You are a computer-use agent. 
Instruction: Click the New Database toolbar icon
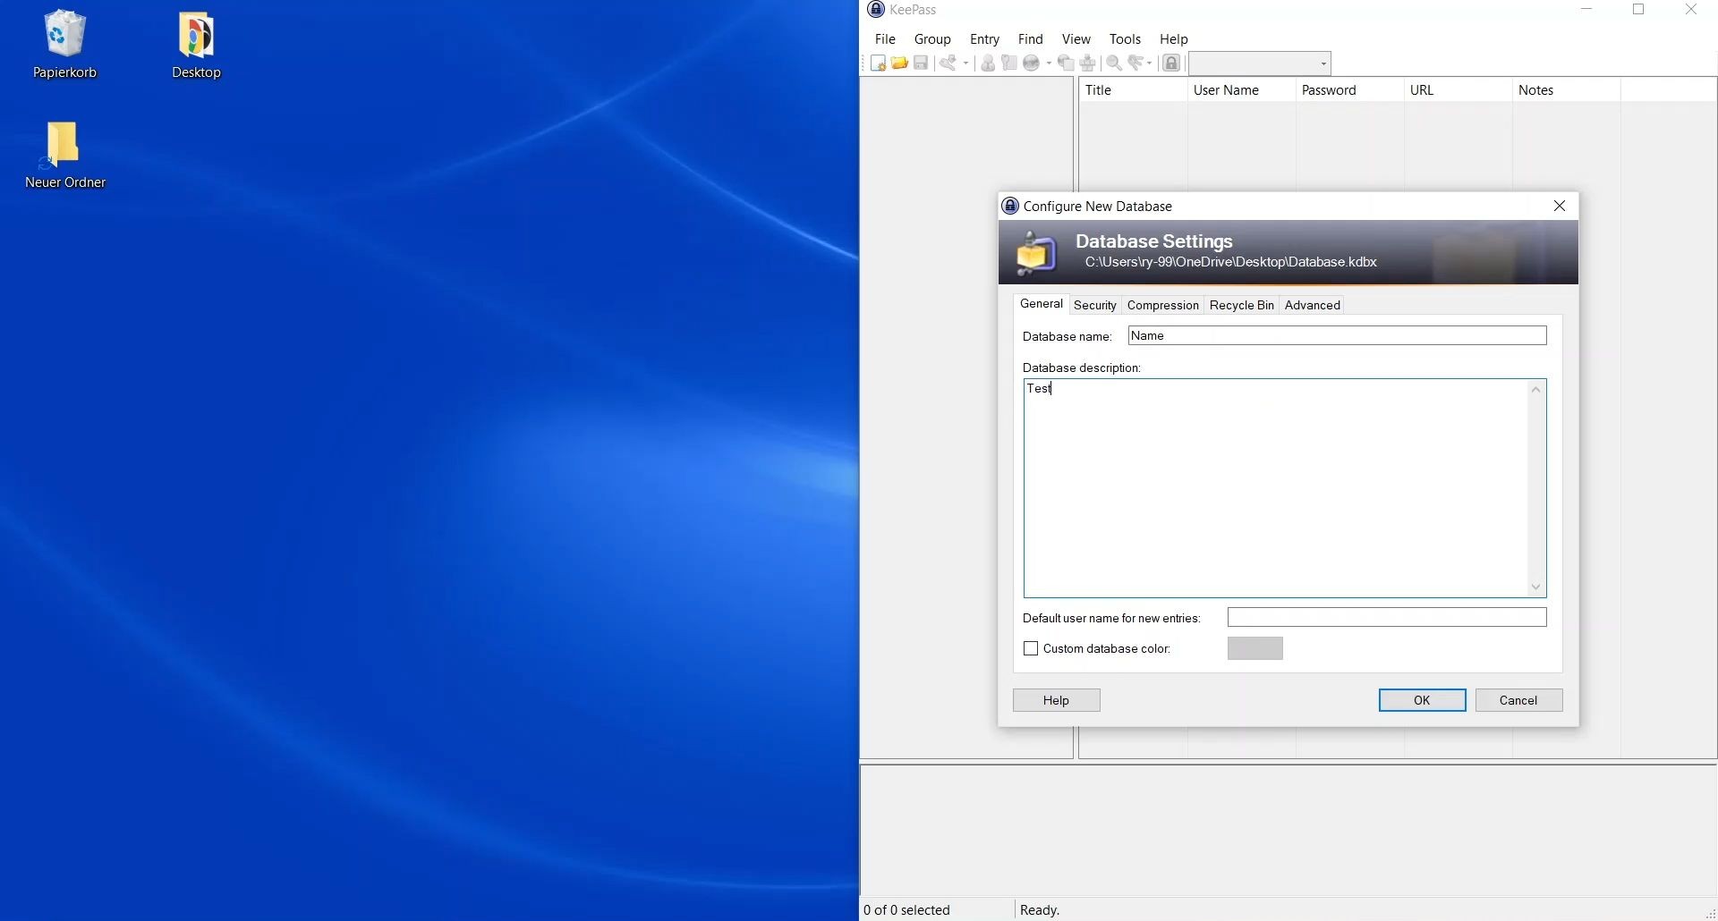pos(878,63)
